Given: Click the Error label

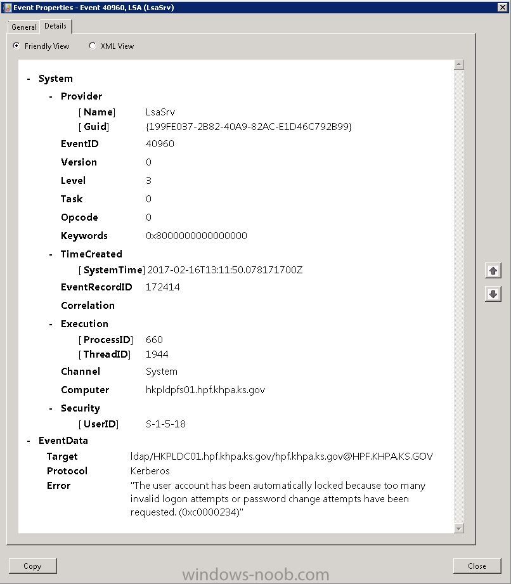Looking at the screenshot, I should coord(58,486).
